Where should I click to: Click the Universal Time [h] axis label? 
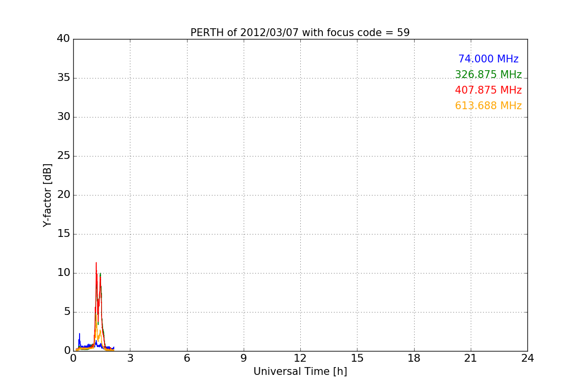[300, 371]
